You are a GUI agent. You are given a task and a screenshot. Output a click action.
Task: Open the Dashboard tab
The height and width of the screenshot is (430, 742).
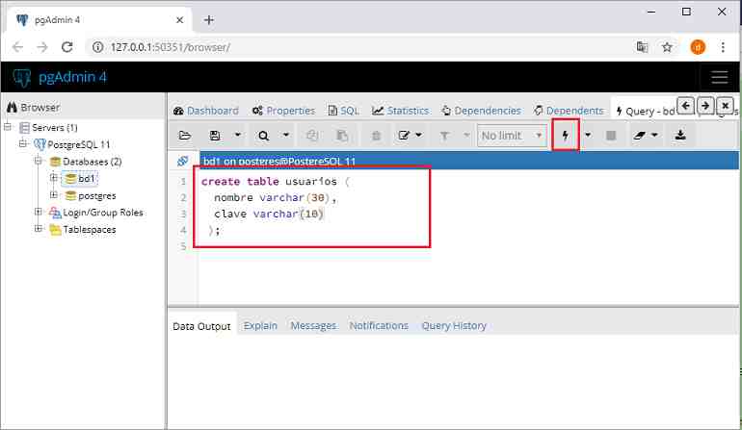tap(206, 111)
